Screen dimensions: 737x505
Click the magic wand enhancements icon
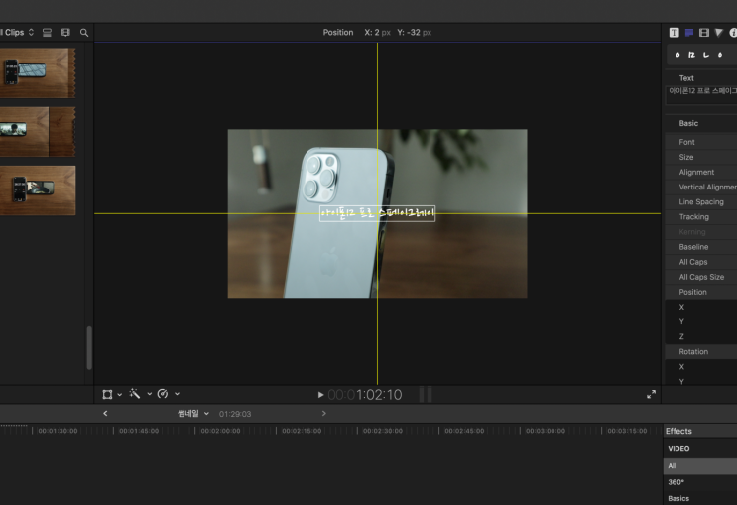click(135, 394)
